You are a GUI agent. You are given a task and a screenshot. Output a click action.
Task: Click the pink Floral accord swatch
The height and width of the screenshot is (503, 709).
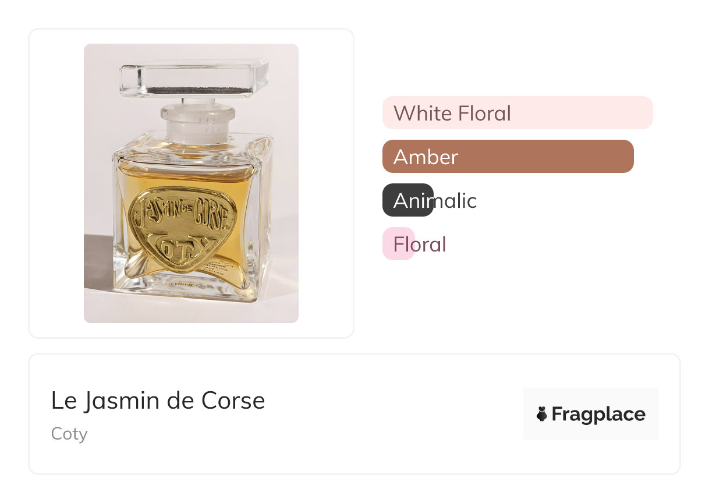click(x=398, y=244)
